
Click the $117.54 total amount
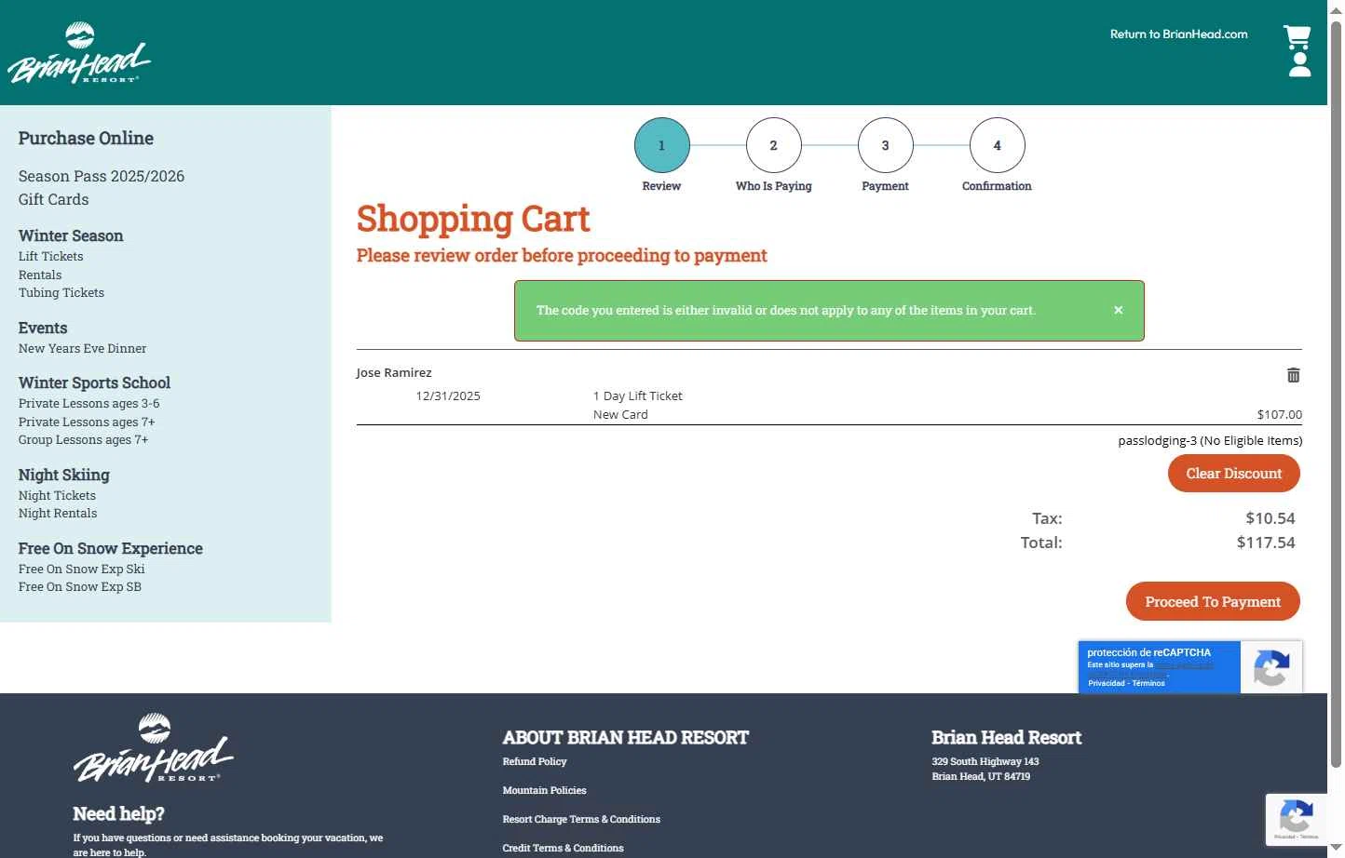point(1266,543)
